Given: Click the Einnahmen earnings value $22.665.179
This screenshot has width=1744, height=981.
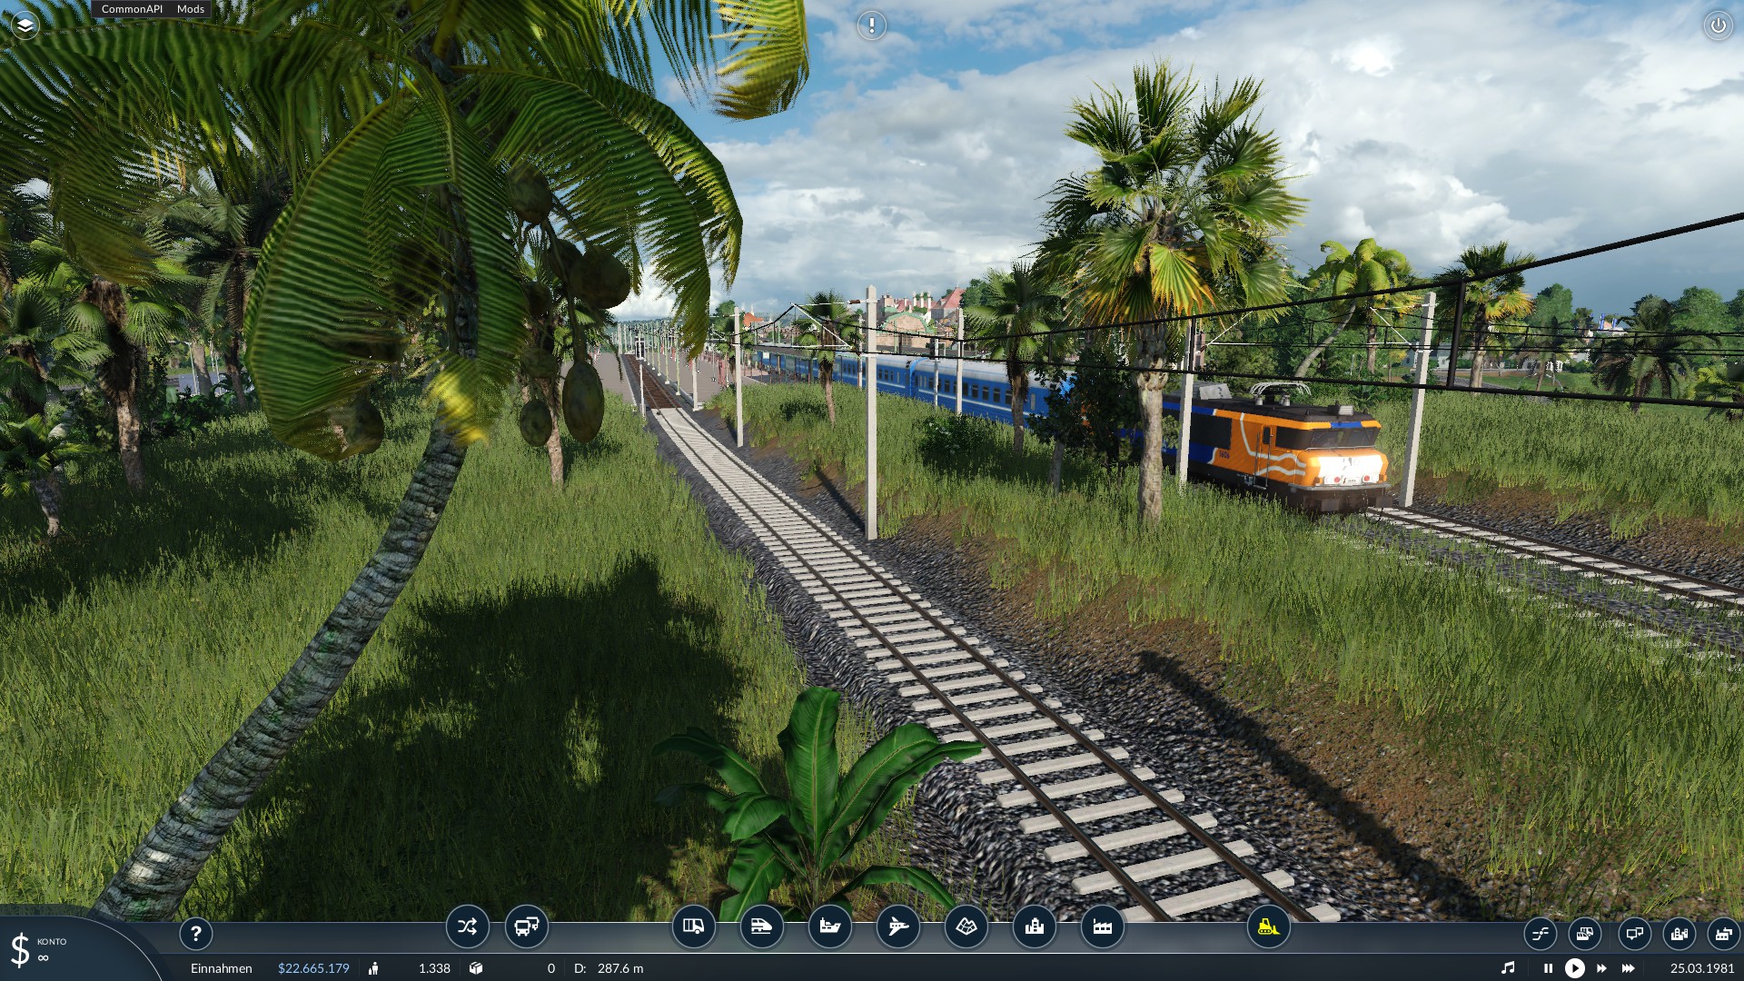Looking at the screenshot, I should pos(313,968).
